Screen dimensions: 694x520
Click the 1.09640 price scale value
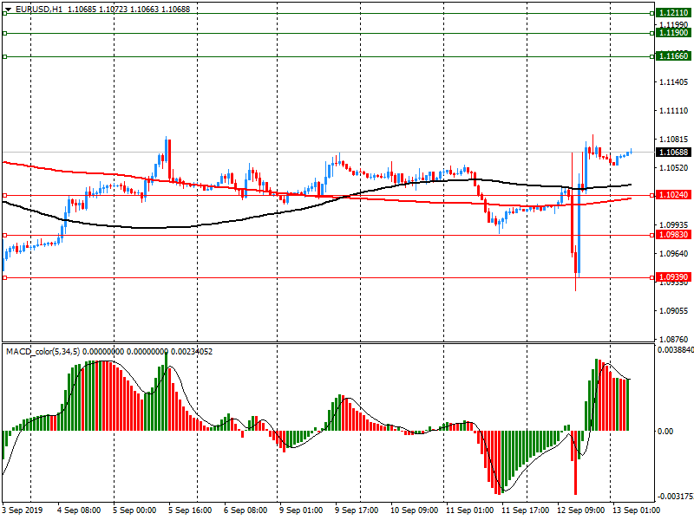point(674,254)
